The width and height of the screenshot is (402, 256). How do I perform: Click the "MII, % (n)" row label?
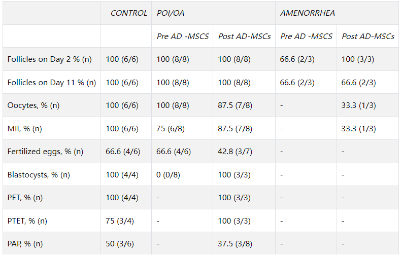click(24, 129)
